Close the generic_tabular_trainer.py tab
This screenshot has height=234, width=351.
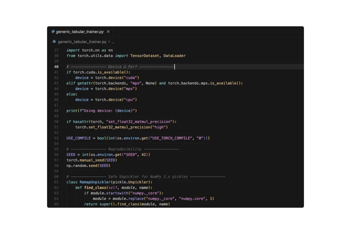tap(108, 32)
